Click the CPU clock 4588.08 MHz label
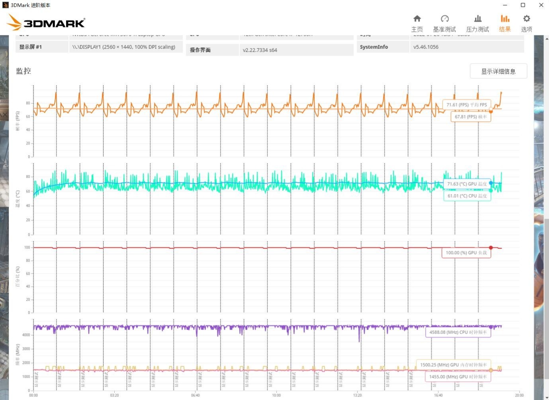 click(x=458, y=332)
